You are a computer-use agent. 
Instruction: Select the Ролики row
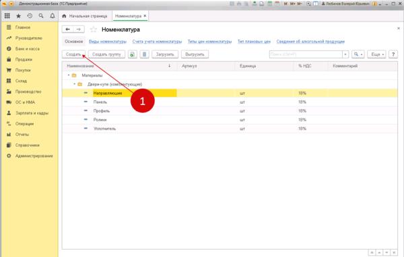(230, 120)
